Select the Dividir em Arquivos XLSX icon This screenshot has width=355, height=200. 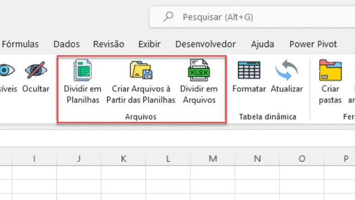pos(199,70)
